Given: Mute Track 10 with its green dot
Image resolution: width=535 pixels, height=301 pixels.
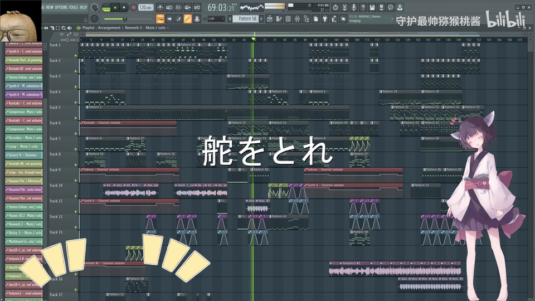Looking at the screenshot, I should coord(76,196).
